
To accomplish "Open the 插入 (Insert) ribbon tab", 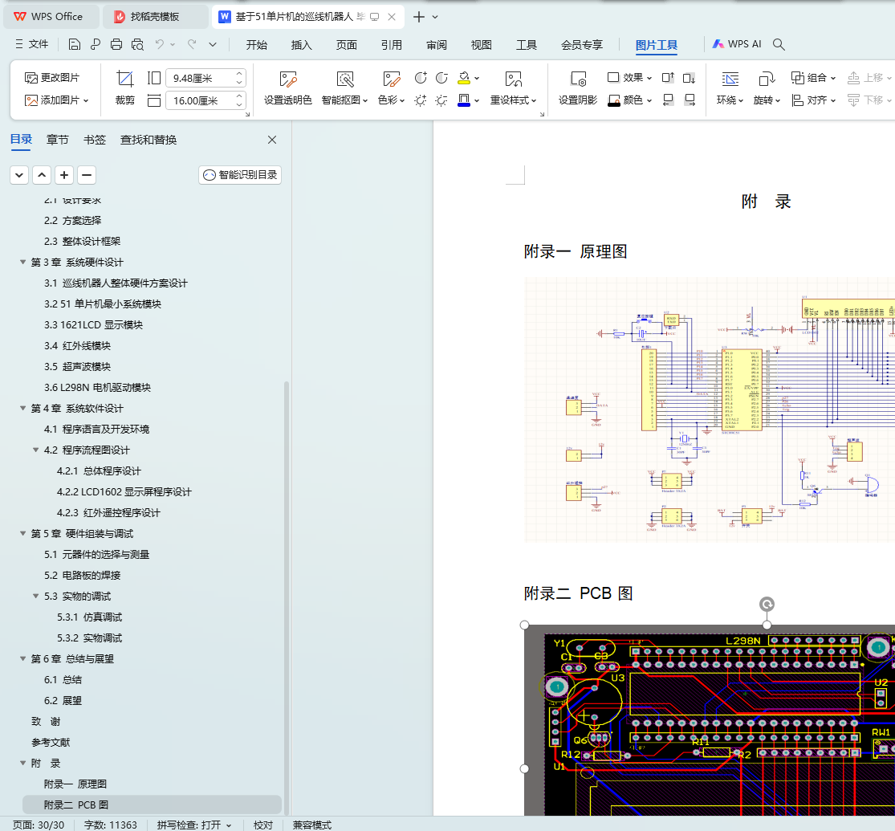I will [x=301, y=44].
